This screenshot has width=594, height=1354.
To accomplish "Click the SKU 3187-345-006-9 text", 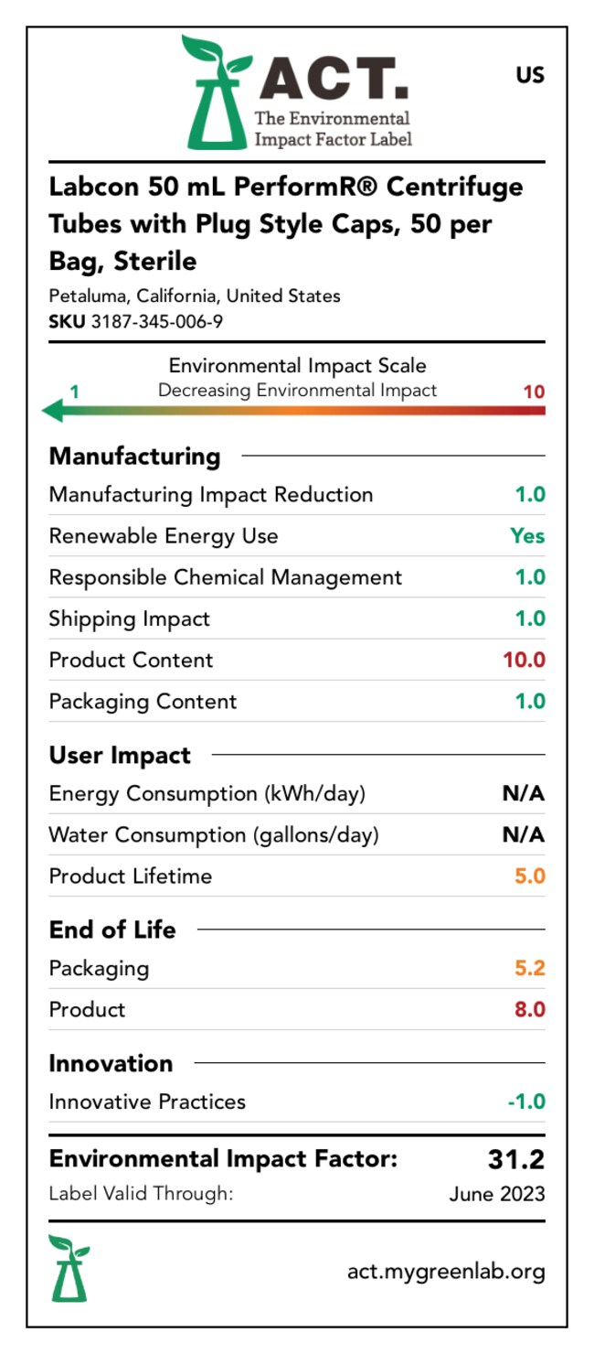I will tap(136, 321).
